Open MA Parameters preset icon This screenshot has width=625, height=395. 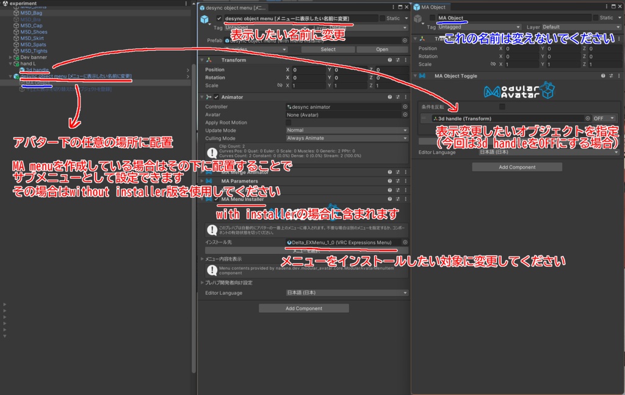[x=398, y=181]
